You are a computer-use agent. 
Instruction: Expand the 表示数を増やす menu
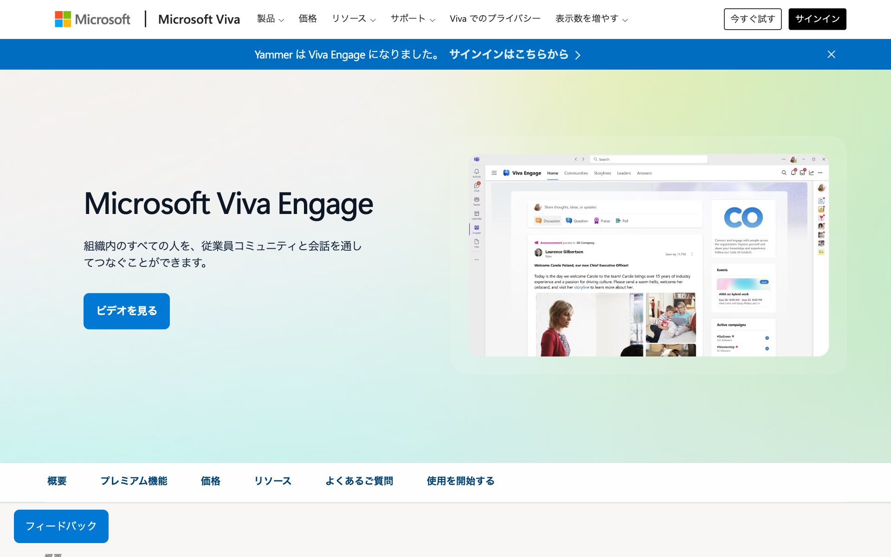pos(591,19)
